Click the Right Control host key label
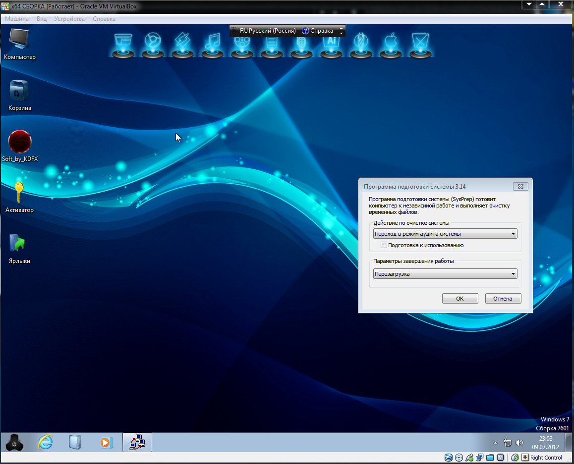Image resolution: width=574 pixels, height=464 pixels. tap(546, 458)
